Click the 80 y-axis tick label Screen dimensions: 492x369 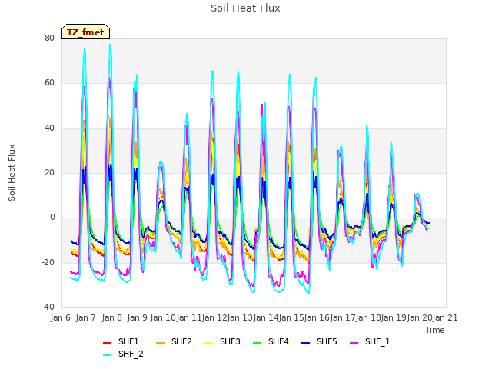(49, 38)
